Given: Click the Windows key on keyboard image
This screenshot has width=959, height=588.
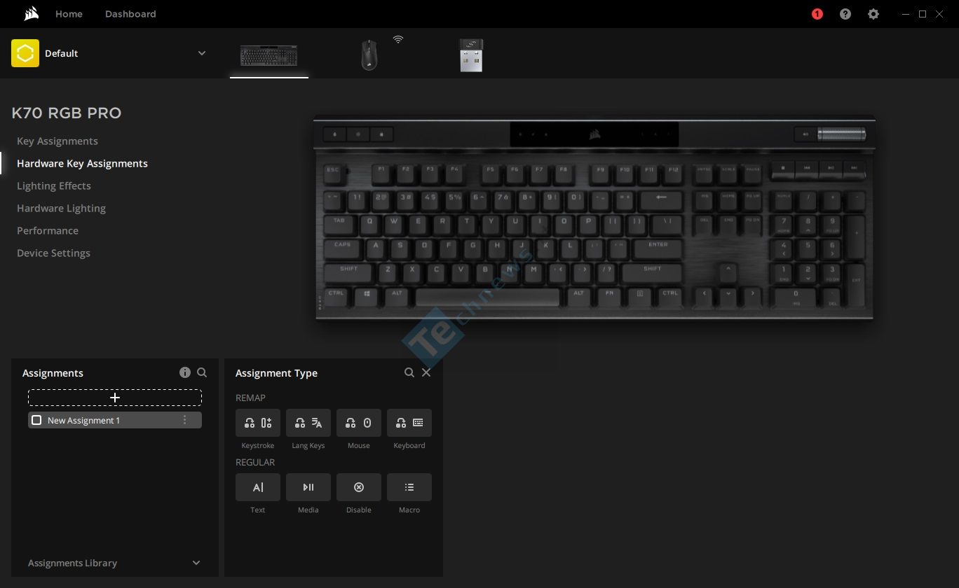Looking at the screenshot, I should tap(367, 296).
